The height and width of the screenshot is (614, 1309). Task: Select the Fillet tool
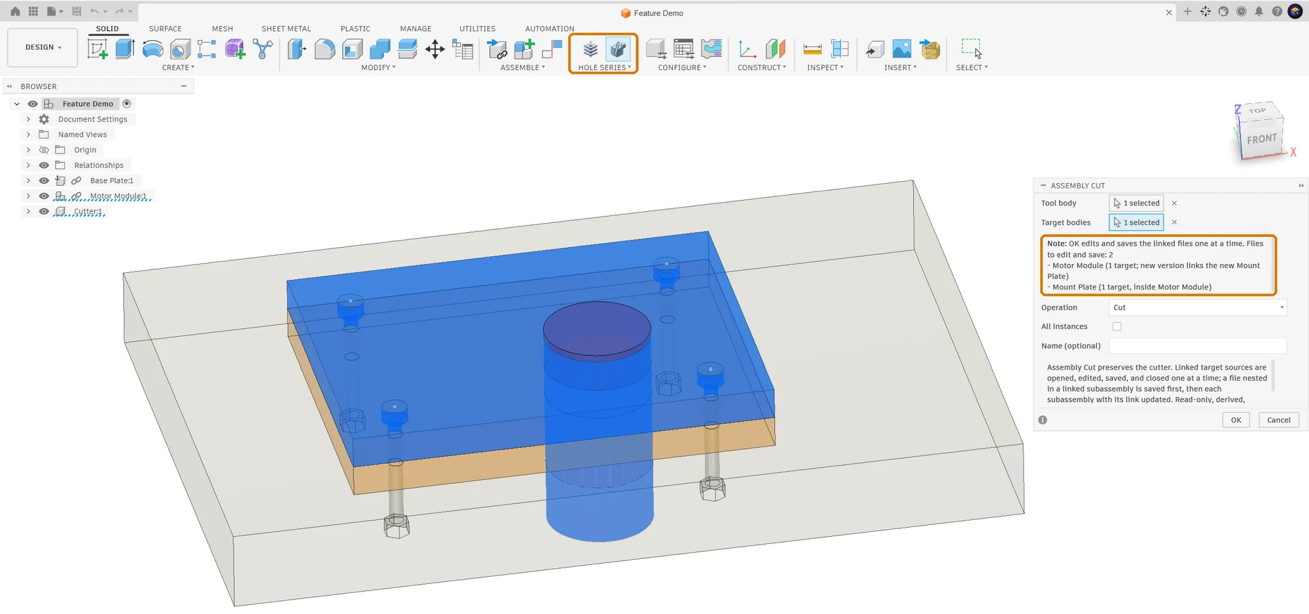[325, 49]
